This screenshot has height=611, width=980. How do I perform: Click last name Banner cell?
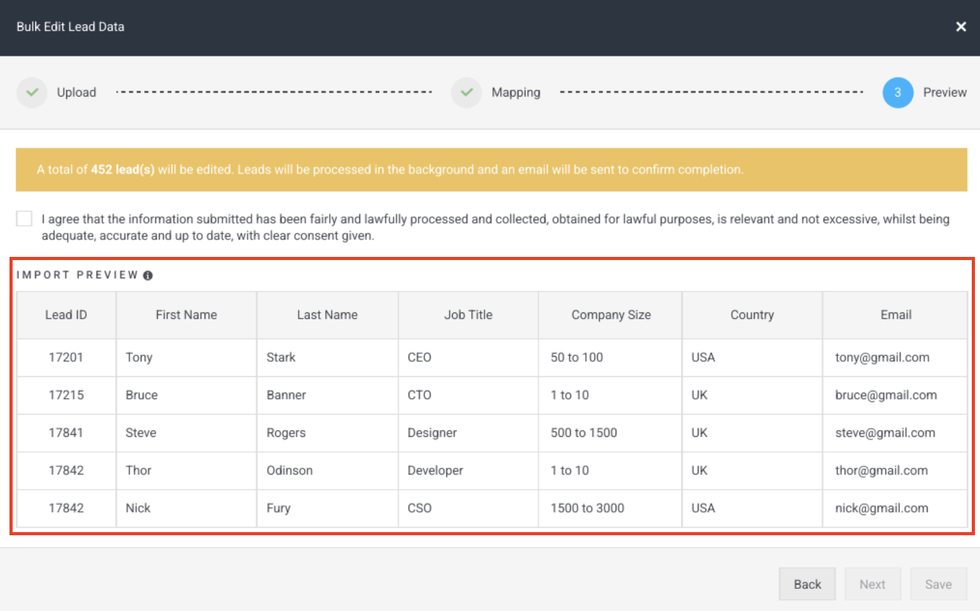327,395
